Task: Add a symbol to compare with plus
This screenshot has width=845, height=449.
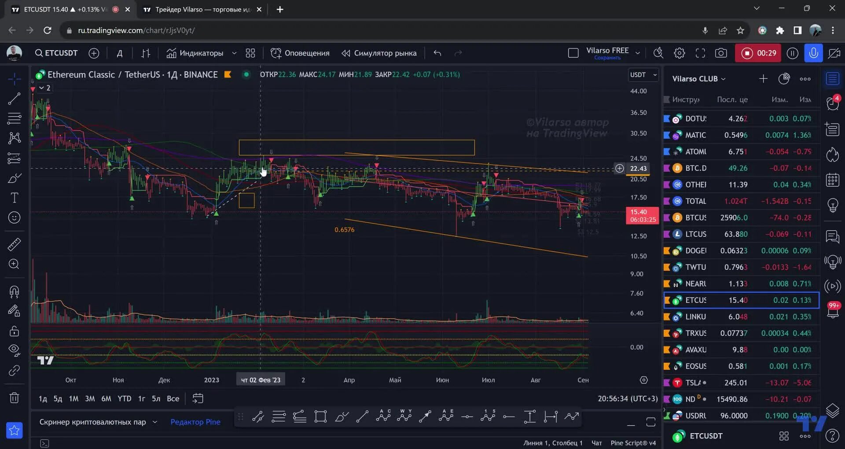Action: [94, 53]
